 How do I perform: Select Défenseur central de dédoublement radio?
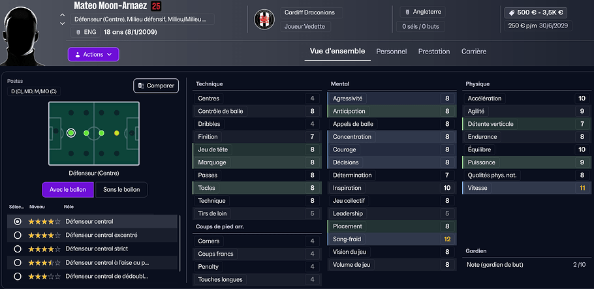tap(18, 276)
